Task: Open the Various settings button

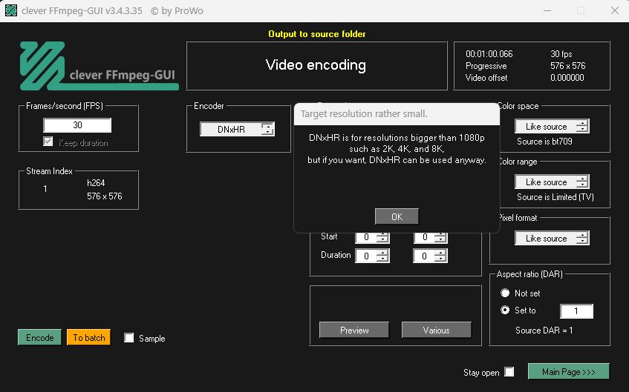Action: coord(436,330)
